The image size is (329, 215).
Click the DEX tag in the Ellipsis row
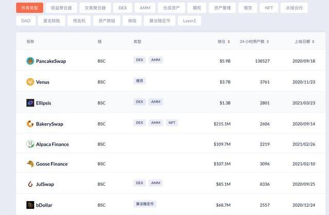pos(139,102)
